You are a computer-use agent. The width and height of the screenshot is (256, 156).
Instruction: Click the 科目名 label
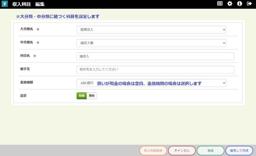[x=25, y=56]
